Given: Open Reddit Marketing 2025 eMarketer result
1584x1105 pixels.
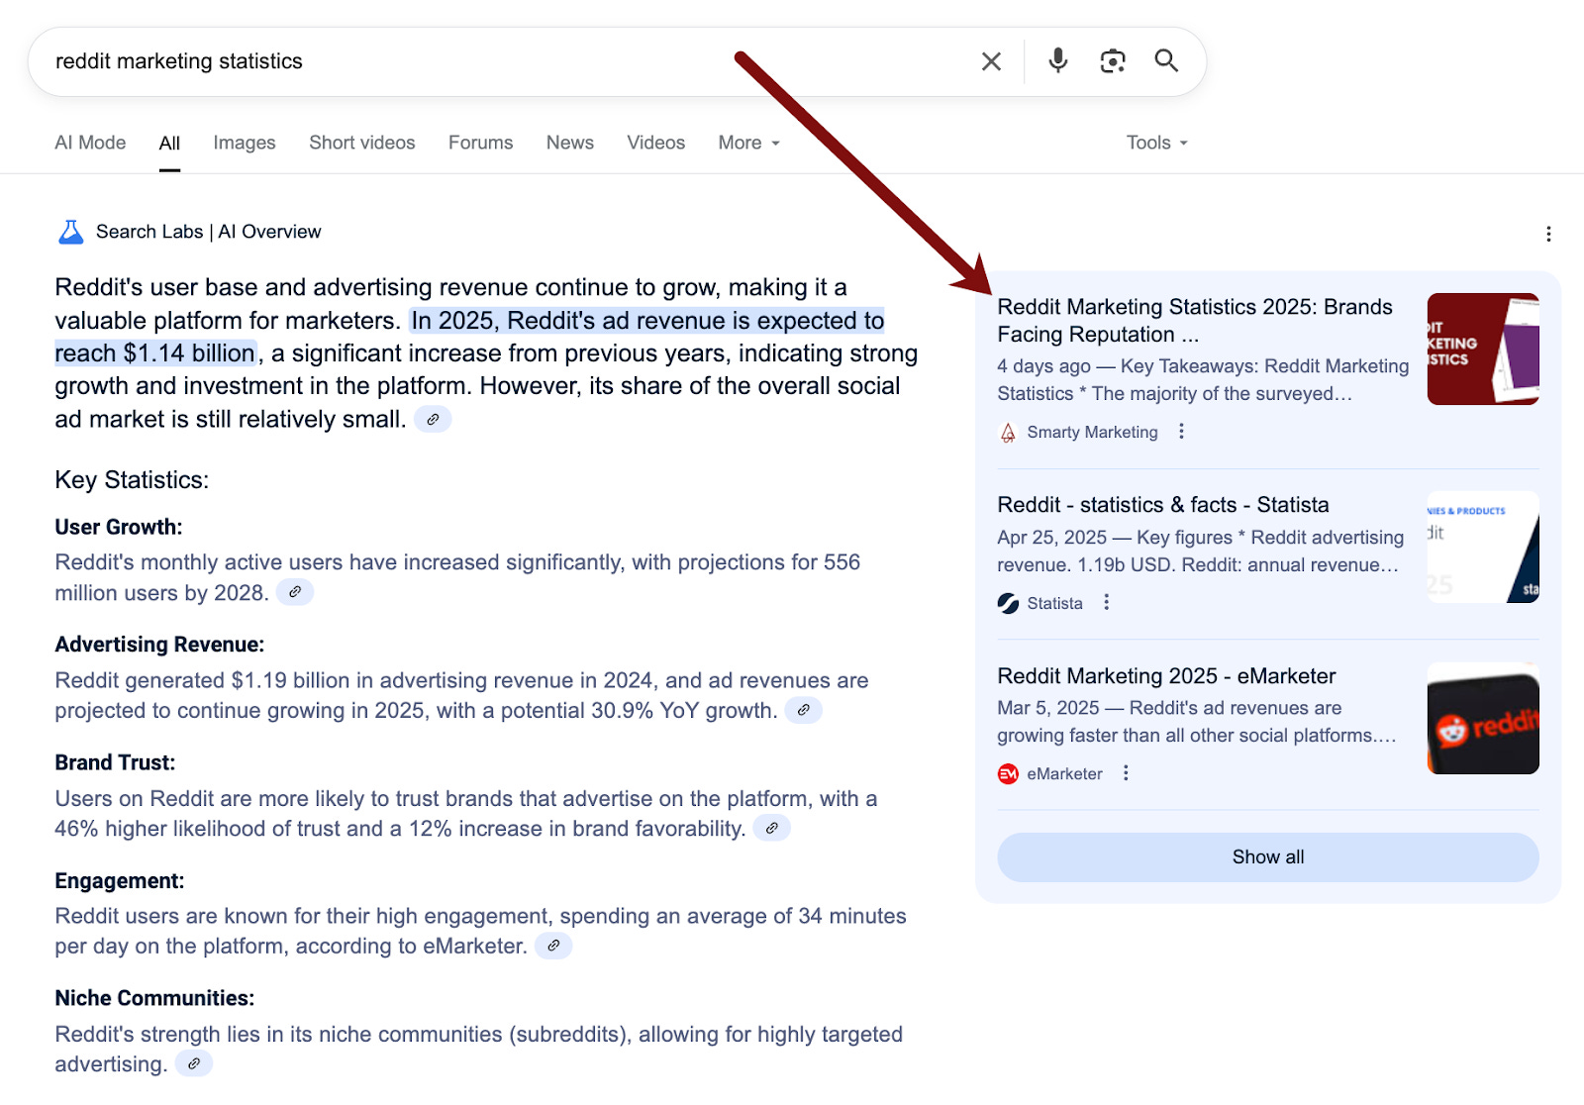Looking at the screenshot, I should (1166, 676).
